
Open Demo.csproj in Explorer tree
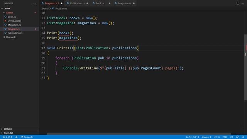[14, 21]
